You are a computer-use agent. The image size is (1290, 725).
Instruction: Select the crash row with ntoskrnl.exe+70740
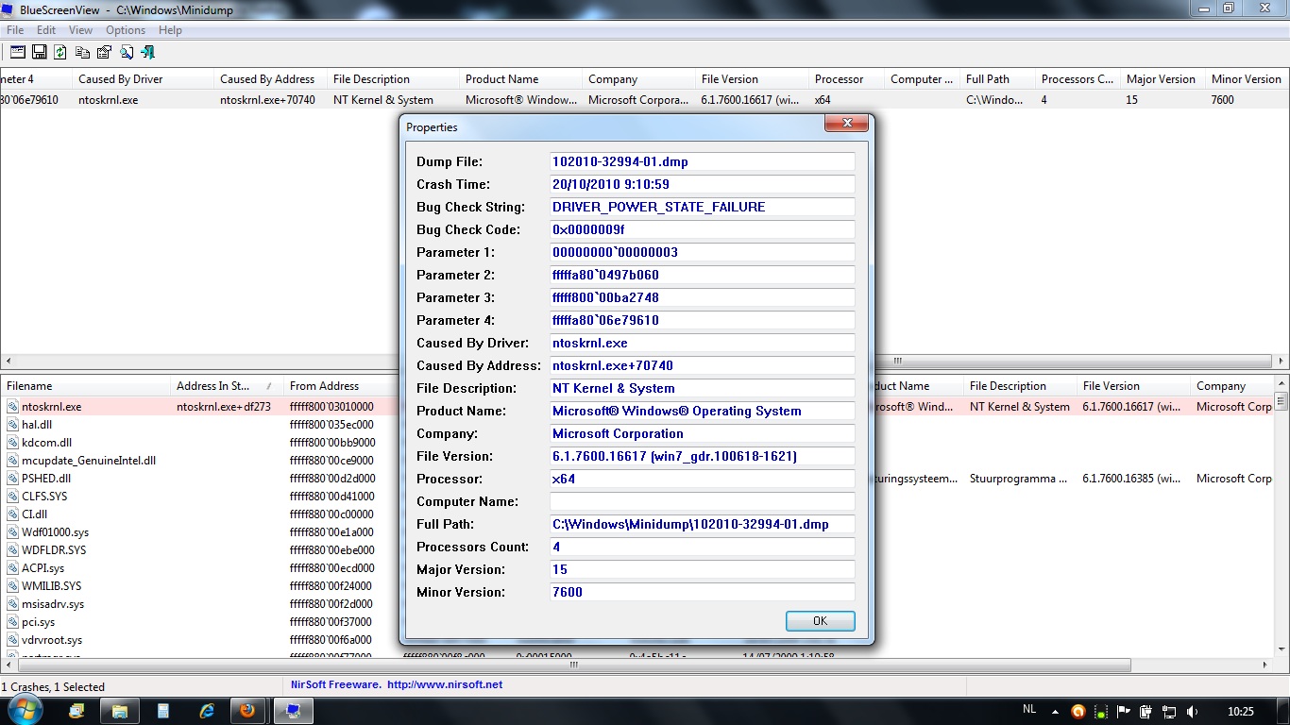pos(645,100)
